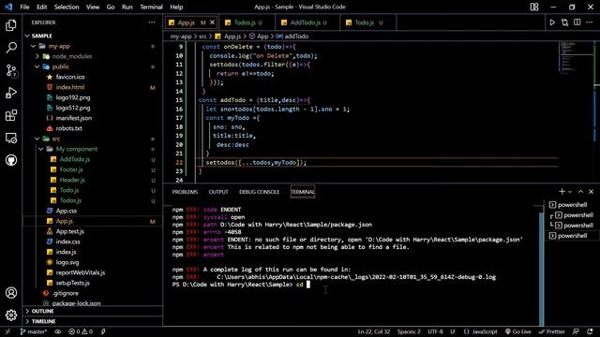Open the GitHub view in activity bar
600x337 pixels.
pyautogui.click(x=11, y=160)
